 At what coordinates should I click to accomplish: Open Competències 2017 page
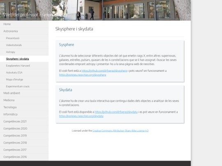24,150
